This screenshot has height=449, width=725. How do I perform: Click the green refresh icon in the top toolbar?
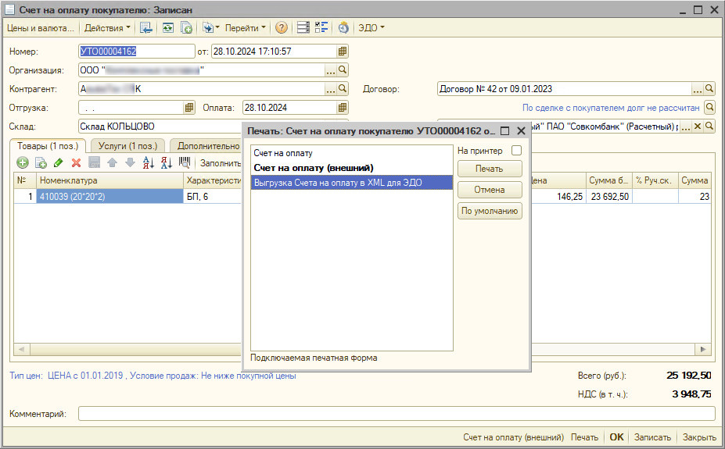point(168,27)
